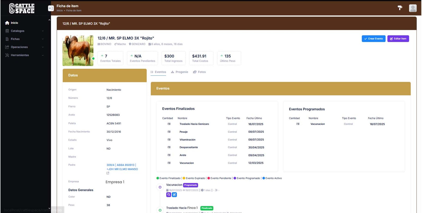Click the sidebar collapse icon in header
Image resolution: width=422 pixels, height=213 pixels.
click(51, 8)
